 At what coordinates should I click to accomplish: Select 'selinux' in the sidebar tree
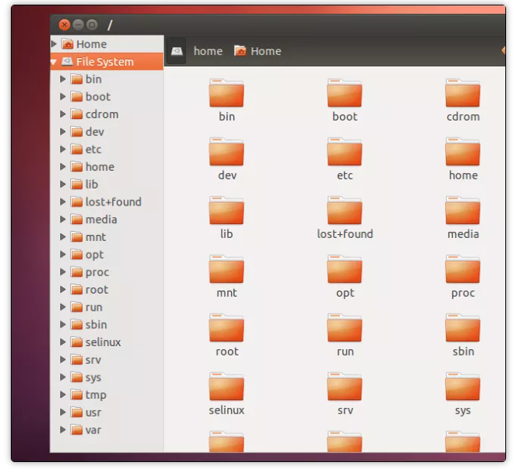pyautogui.click(x=103, y=342)
